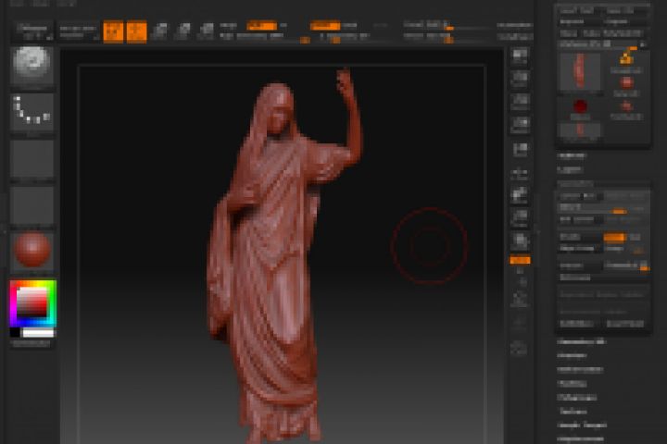The width and height of the screenshot is (667, 444).
Task: Enable the Mrgb paint mode
Action: tap(229, 26)
